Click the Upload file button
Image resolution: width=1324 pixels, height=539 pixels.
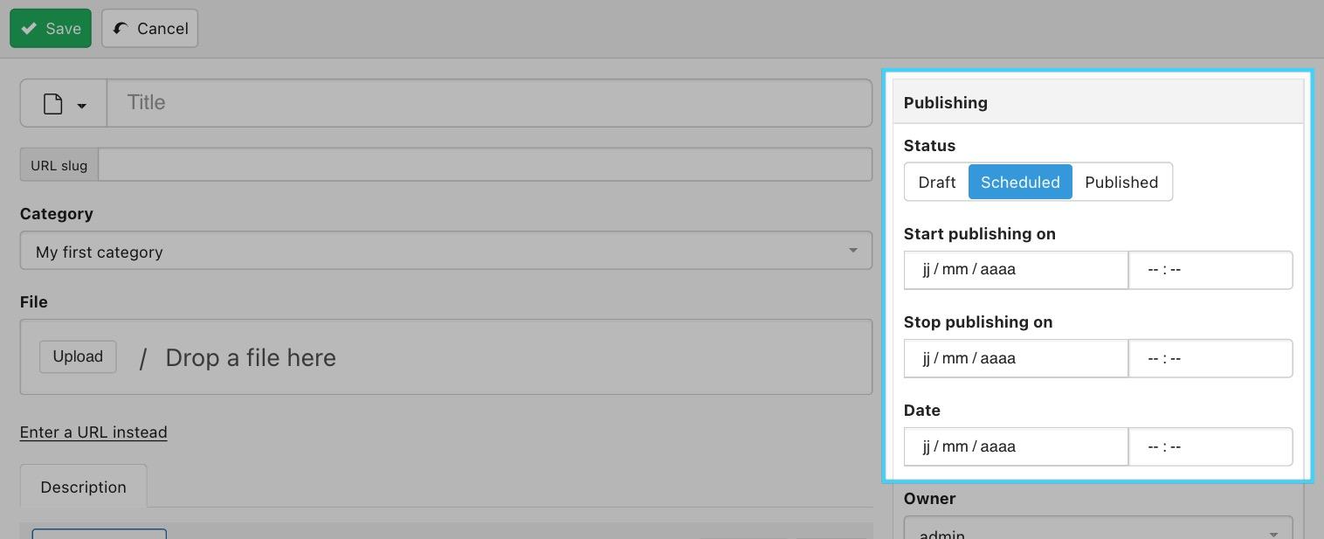pyautogui.click(x=78, y=356)
